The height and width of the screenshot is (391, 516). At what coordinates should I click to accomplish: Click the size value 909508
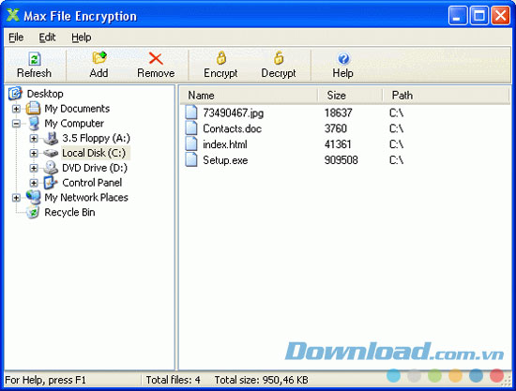[x=341, y=159]
